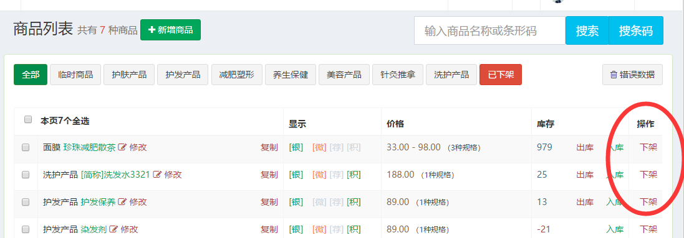Click the plus icon on 新增商品 button

(x=152, y=30)
